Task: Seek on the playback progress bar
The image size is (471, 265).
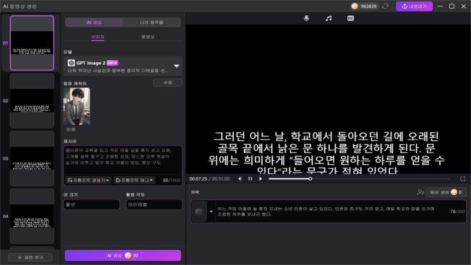Action: pyautogui.click(x=359, y=179)
